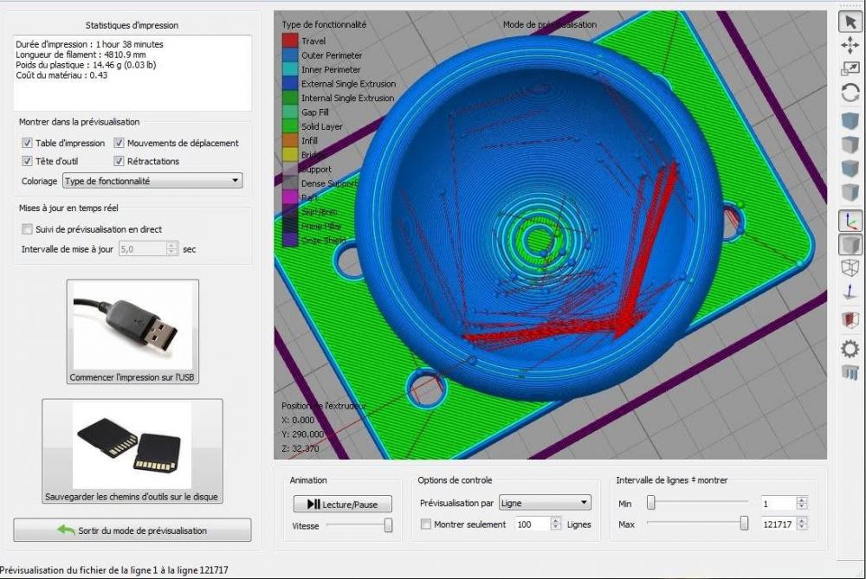Expand the Prévisualisation par Ligne dropdown

tap(545, 503)
